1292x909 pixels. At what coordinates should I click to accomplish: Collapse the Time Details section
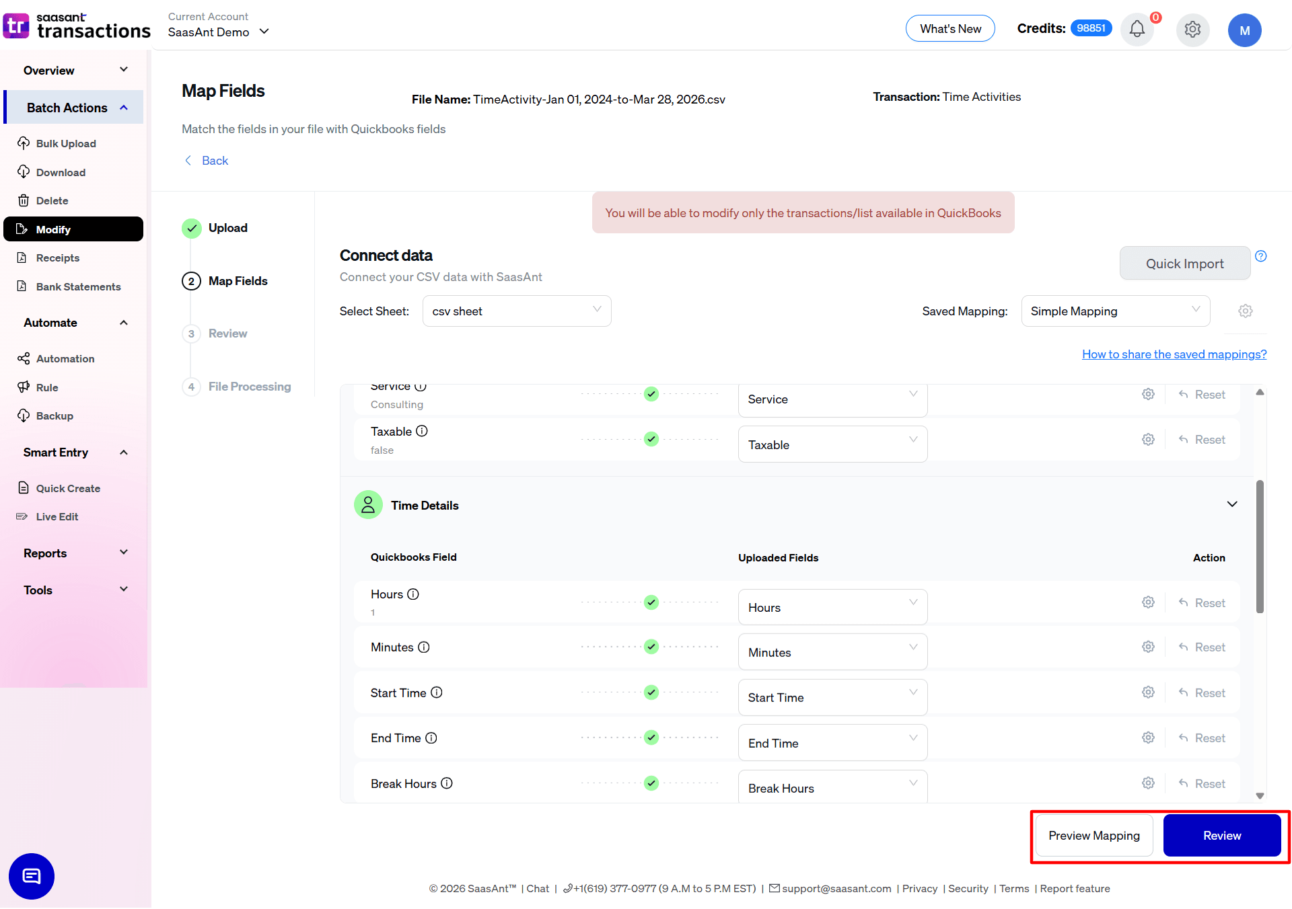point(1232,504)
